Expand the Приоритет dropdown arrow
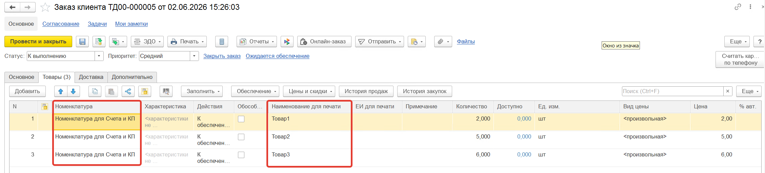The height and width of the screenshot is (173, 765). (x=194, y=56)
